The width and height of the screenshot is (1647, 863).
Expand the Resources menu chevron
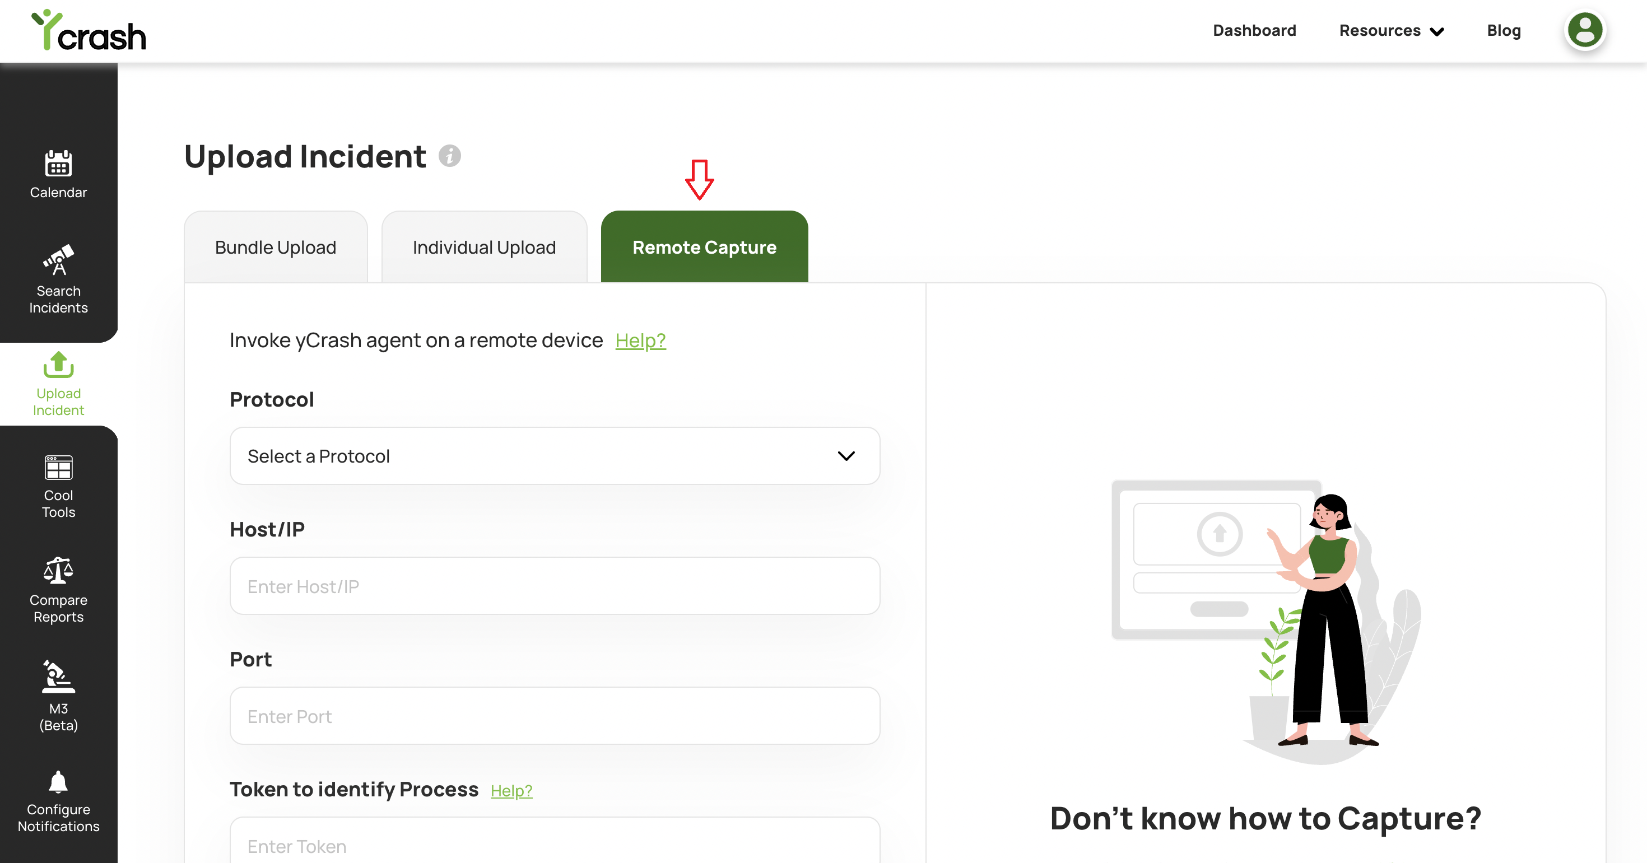1437,32
